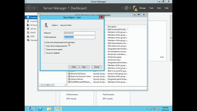Open the Manage menu
Image resolution: width=197 pixels, height=111 pixels.
tap(143, 8)
